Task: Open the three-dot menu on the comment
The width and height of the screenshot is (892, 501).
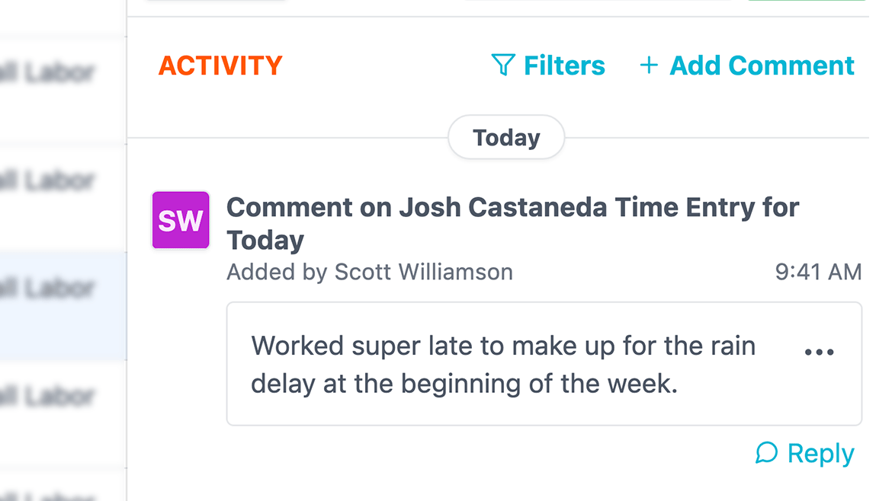Action: point(819,353)
